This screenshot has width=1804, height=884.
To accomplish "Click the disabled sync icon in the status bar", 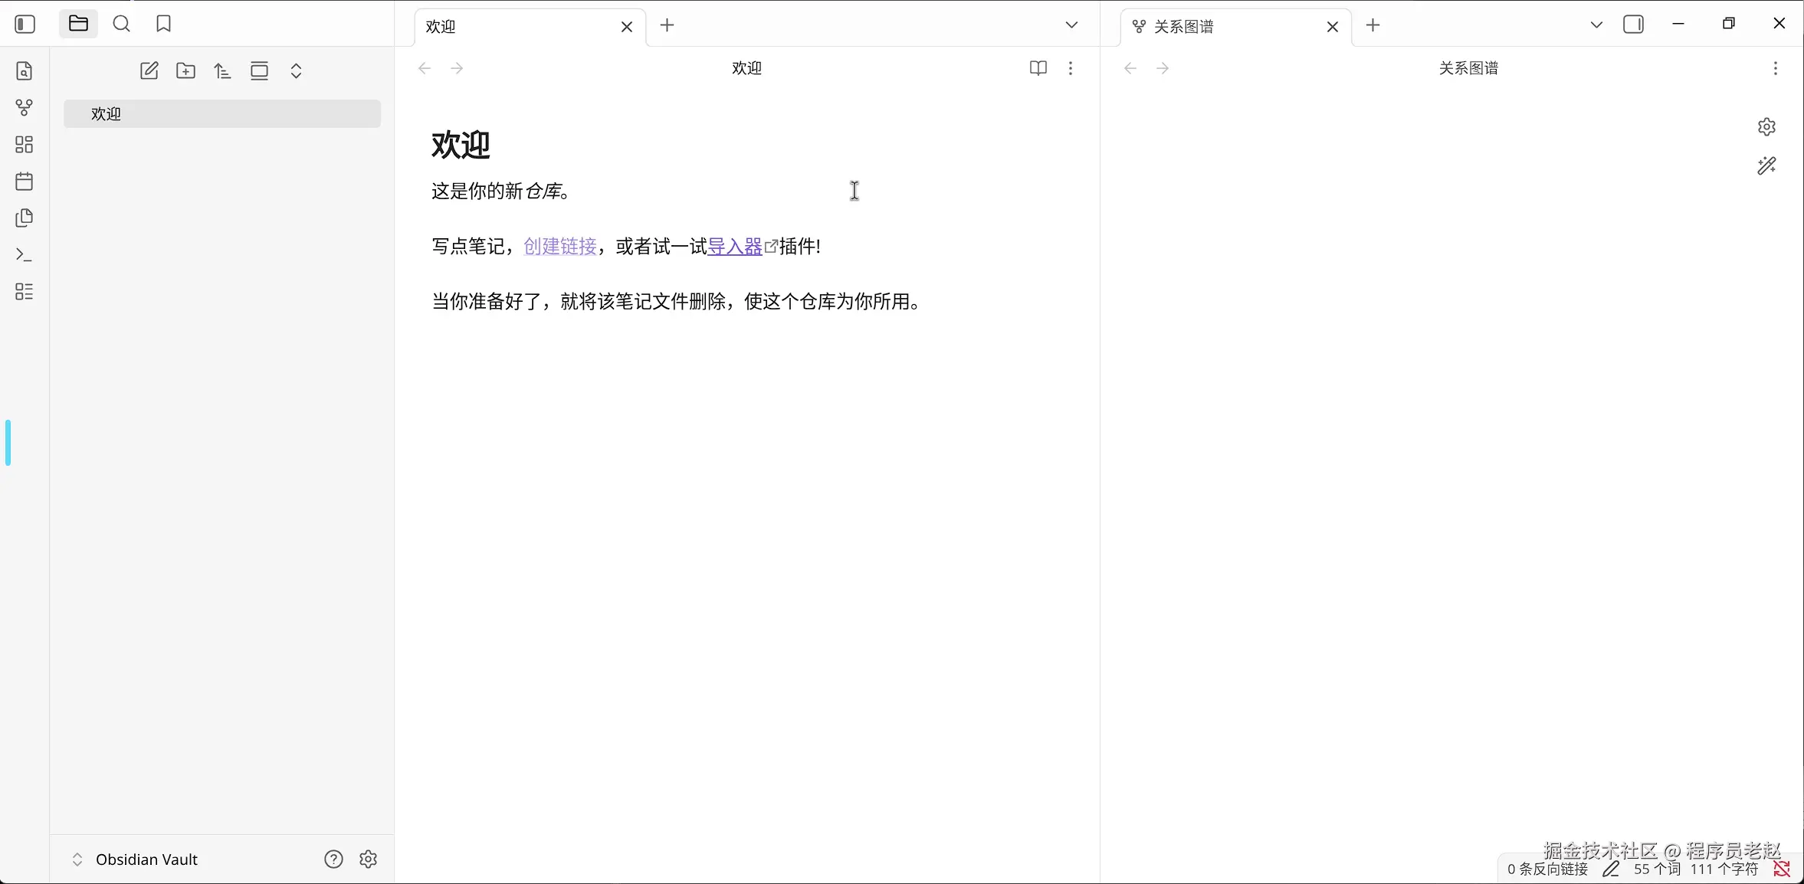I will coord(1783,869).
